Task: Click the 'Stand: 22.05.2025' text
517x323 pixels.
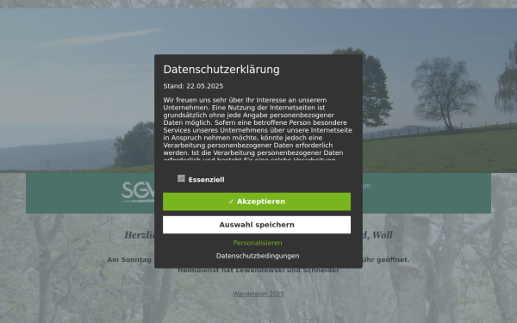Action: coord(193,86)
